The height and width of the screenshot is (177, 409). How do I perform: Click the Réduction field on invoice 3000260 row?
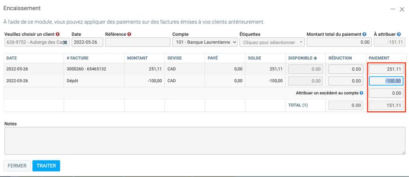(x=346, y=69)
